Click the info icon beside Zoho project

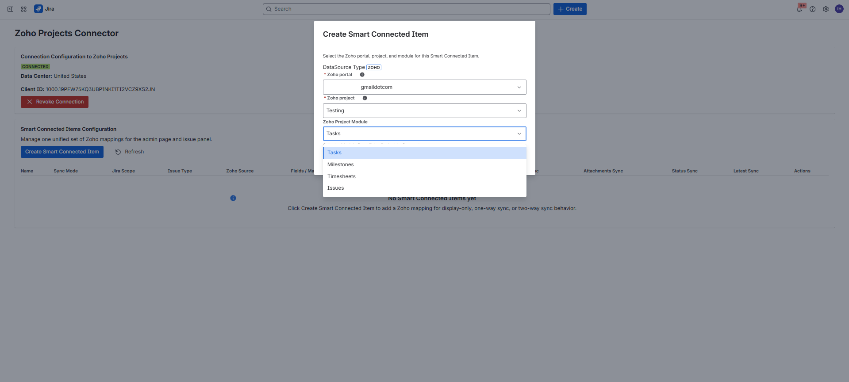pos(365,98)
